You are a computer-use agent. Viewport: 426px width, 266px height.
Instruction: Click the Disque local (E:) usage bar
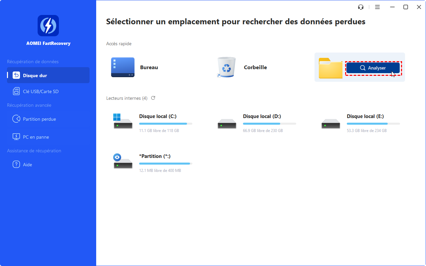(x=373, y=124)
